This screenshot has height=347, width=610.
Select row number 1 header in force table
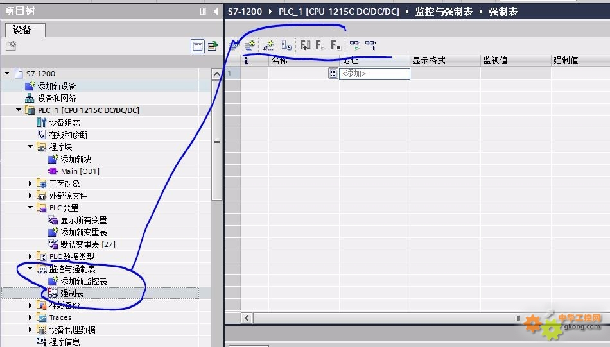pos(232,73)
